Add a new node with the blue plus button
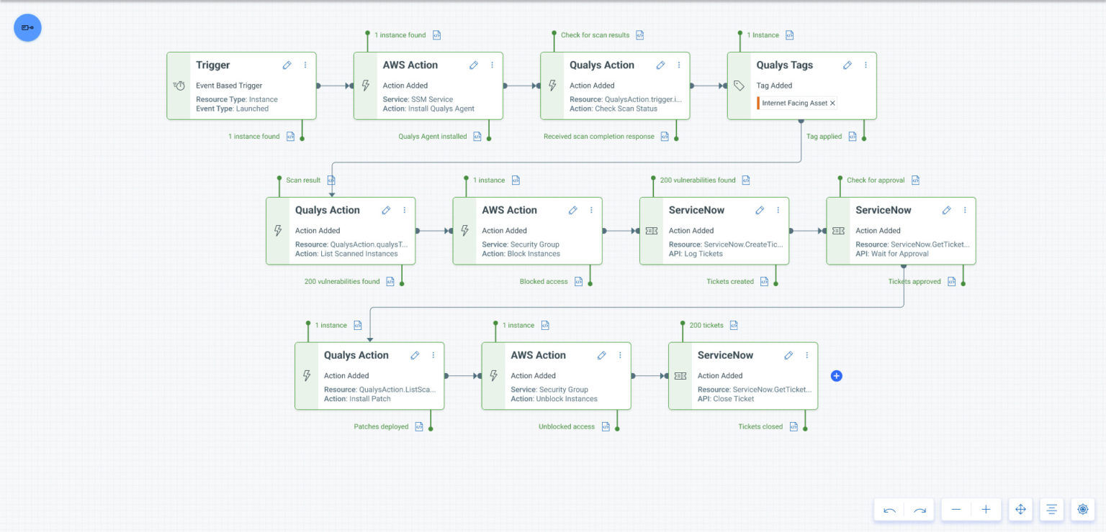 [836, 375]
